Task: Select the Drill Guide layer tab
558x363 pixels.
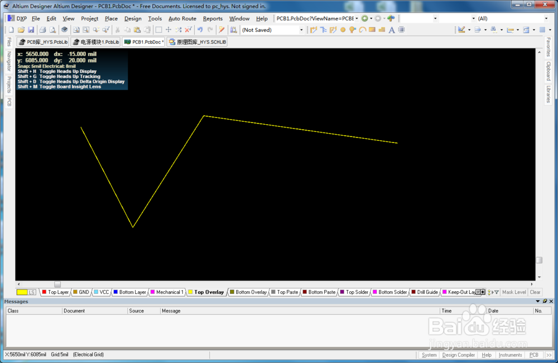Action: 425,292
